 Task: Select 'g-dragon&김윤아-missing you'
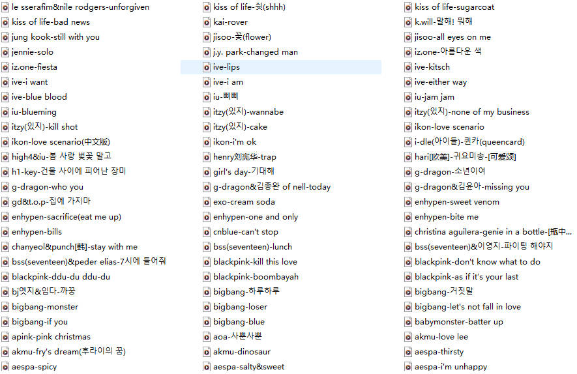[x=472, y=187]
